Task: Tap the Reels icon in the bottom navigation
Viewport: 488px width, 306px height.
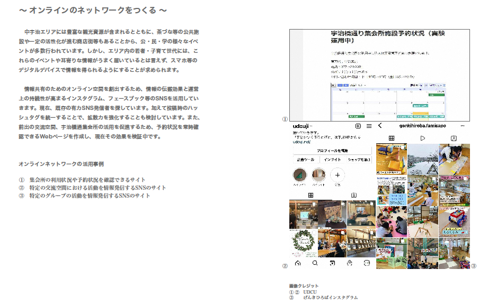Action: 332,263
